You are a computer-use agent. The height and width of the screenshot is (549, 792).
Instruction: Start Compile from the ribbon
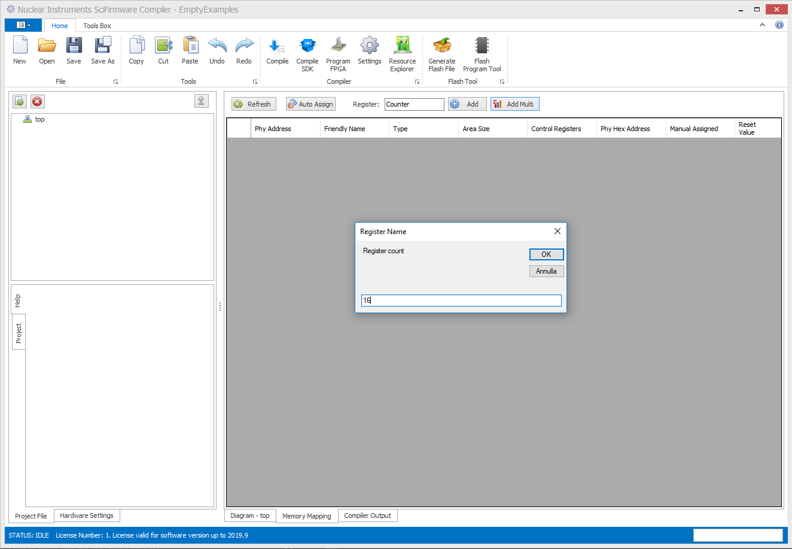[278, 50]
